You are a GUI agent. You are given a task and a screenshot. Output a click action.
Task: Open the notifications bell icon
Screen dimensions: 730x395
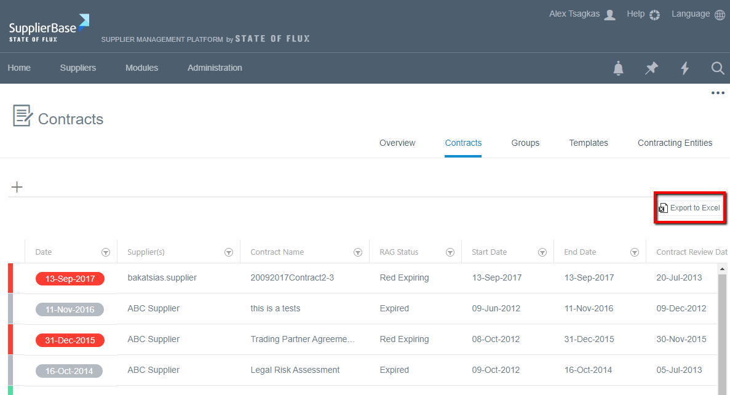click(x=618, y=68)
